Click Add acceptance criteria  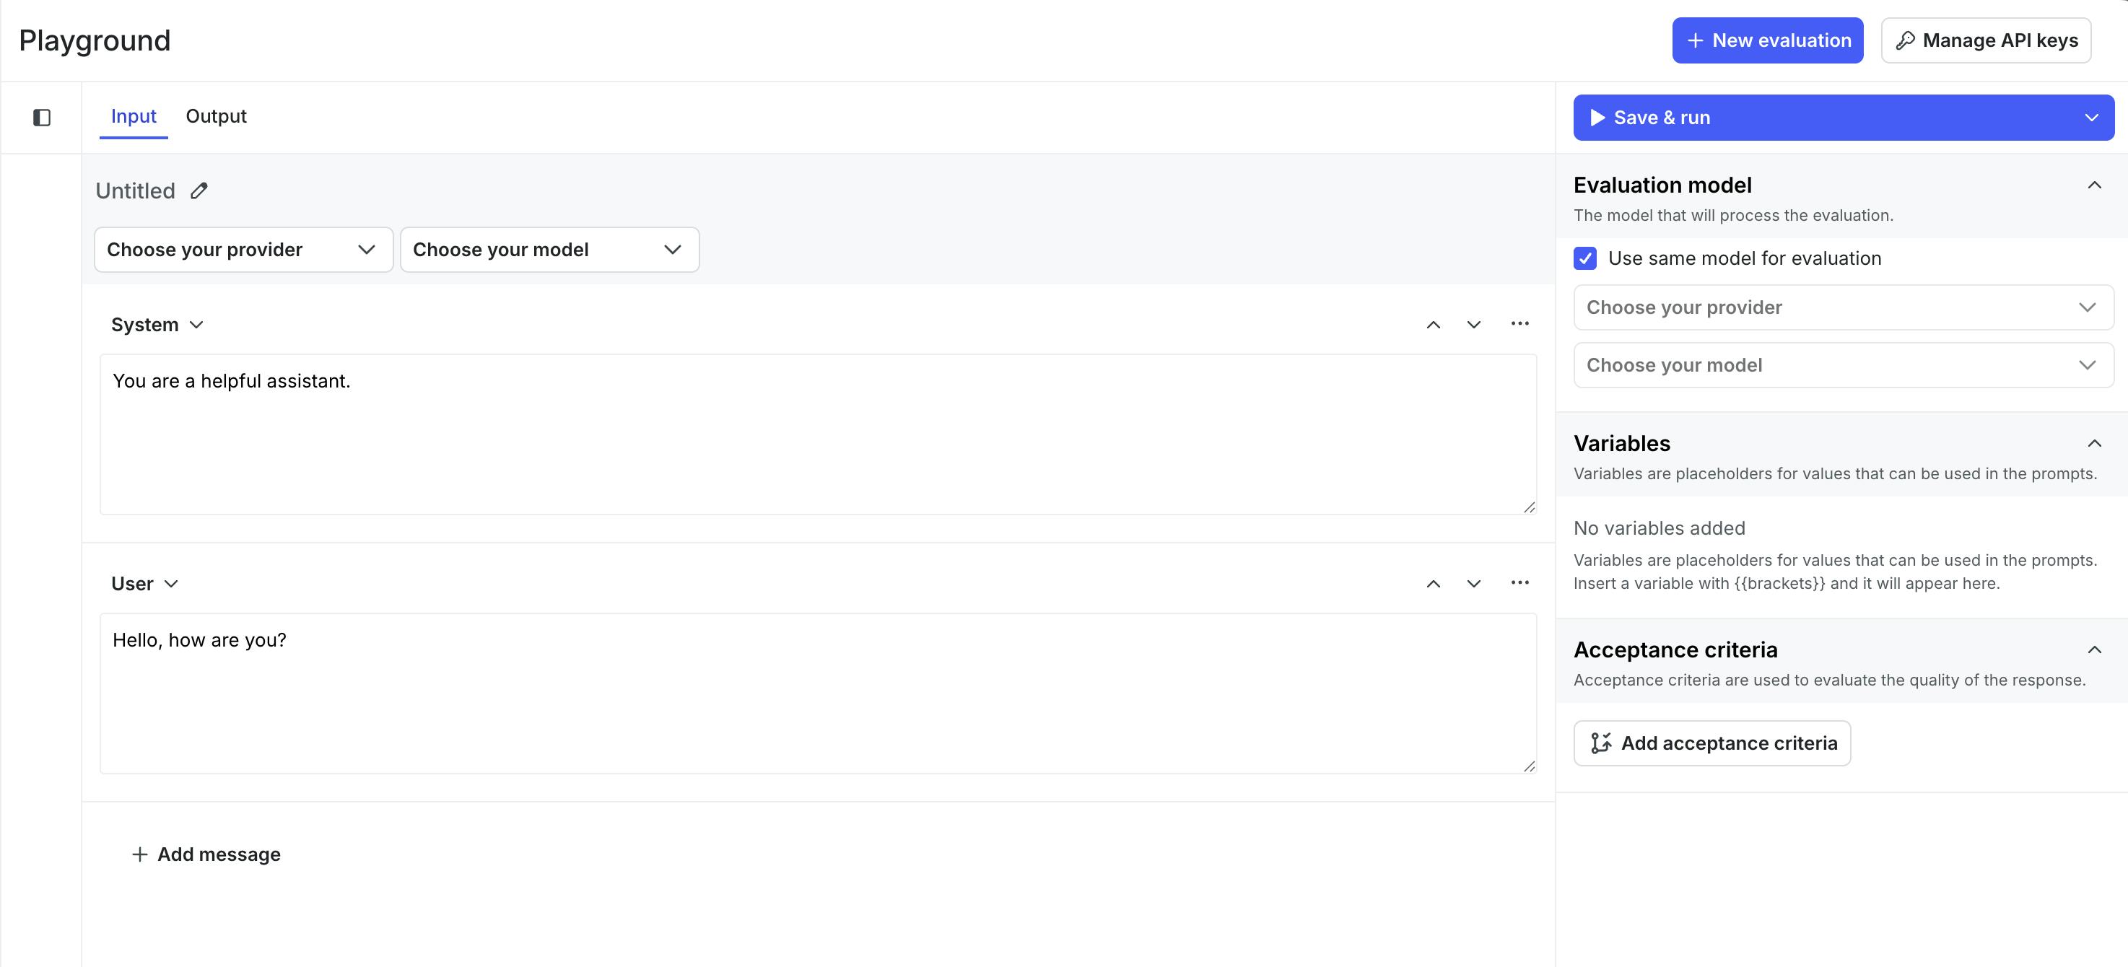pyautogui.click(x=1711, y=743)
